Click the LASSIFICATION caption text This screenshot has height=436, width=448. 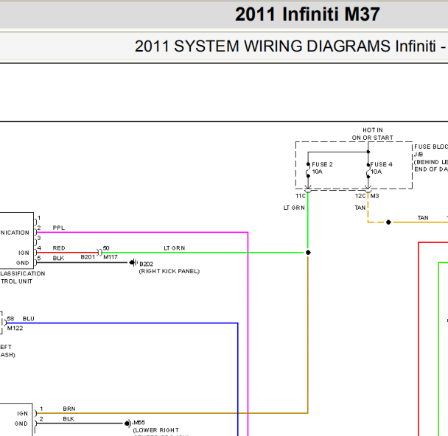tap(23, 273)
